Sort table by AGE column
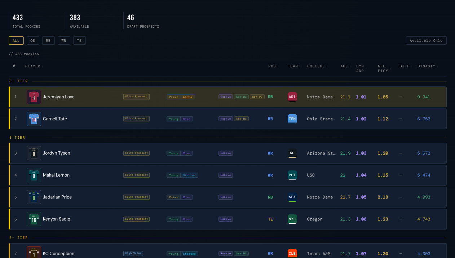This screenshot has height=258, width=455. 345,66
